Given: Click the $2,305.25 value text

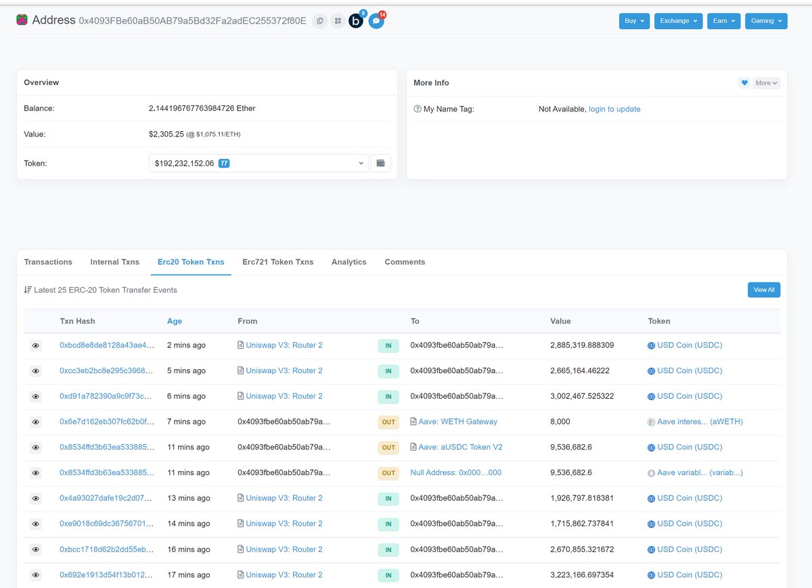Looking at the screenshot, I should [x=166, y=134].
